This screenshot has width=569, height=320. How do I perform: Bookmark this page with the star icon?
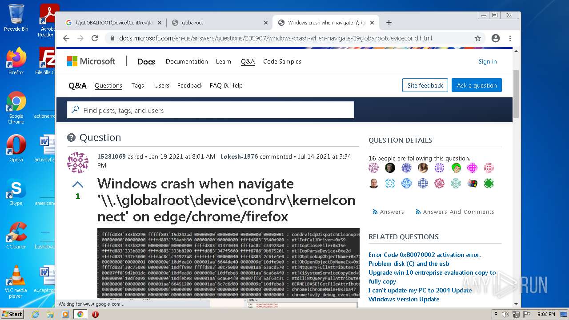tap(478, 38)
